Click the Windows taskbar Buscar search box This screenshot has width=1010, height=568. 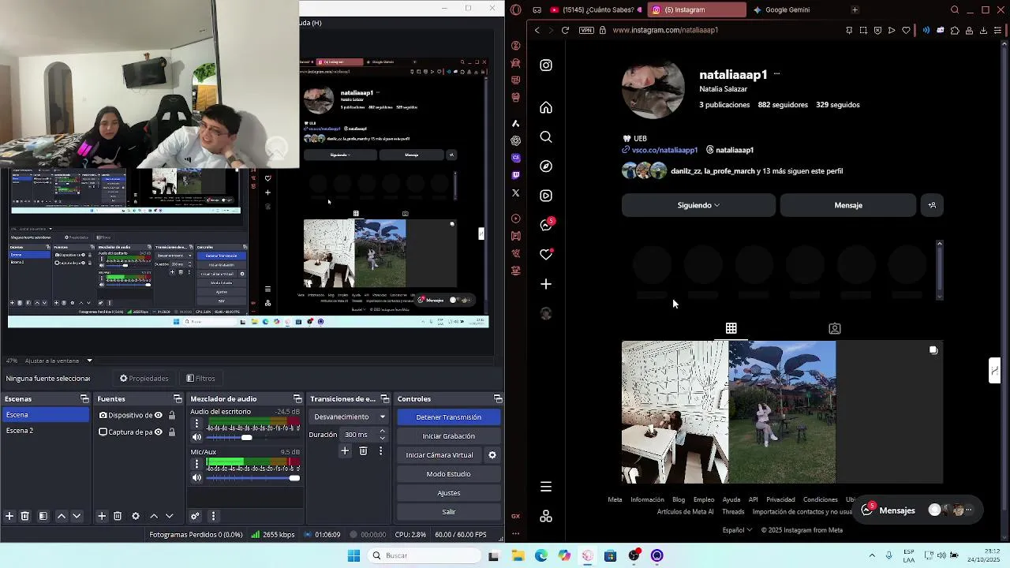click(424, 555)
